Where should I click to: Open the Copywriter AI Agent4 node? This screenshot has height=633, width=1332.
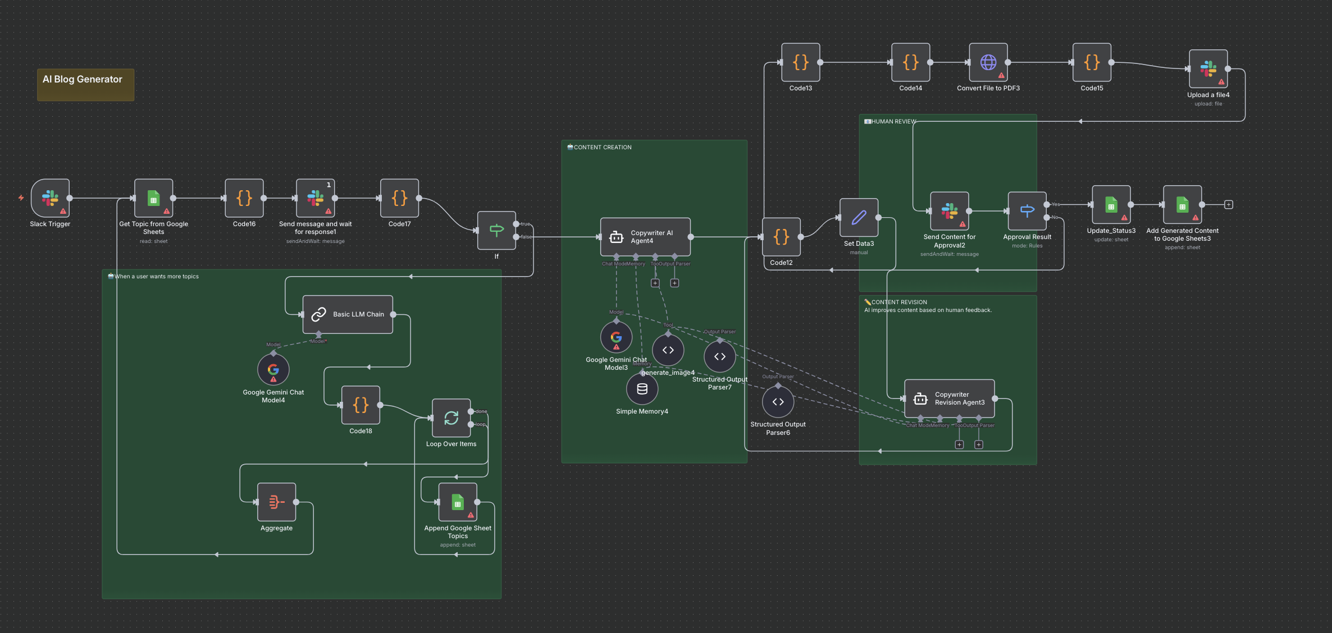point(645,237)
